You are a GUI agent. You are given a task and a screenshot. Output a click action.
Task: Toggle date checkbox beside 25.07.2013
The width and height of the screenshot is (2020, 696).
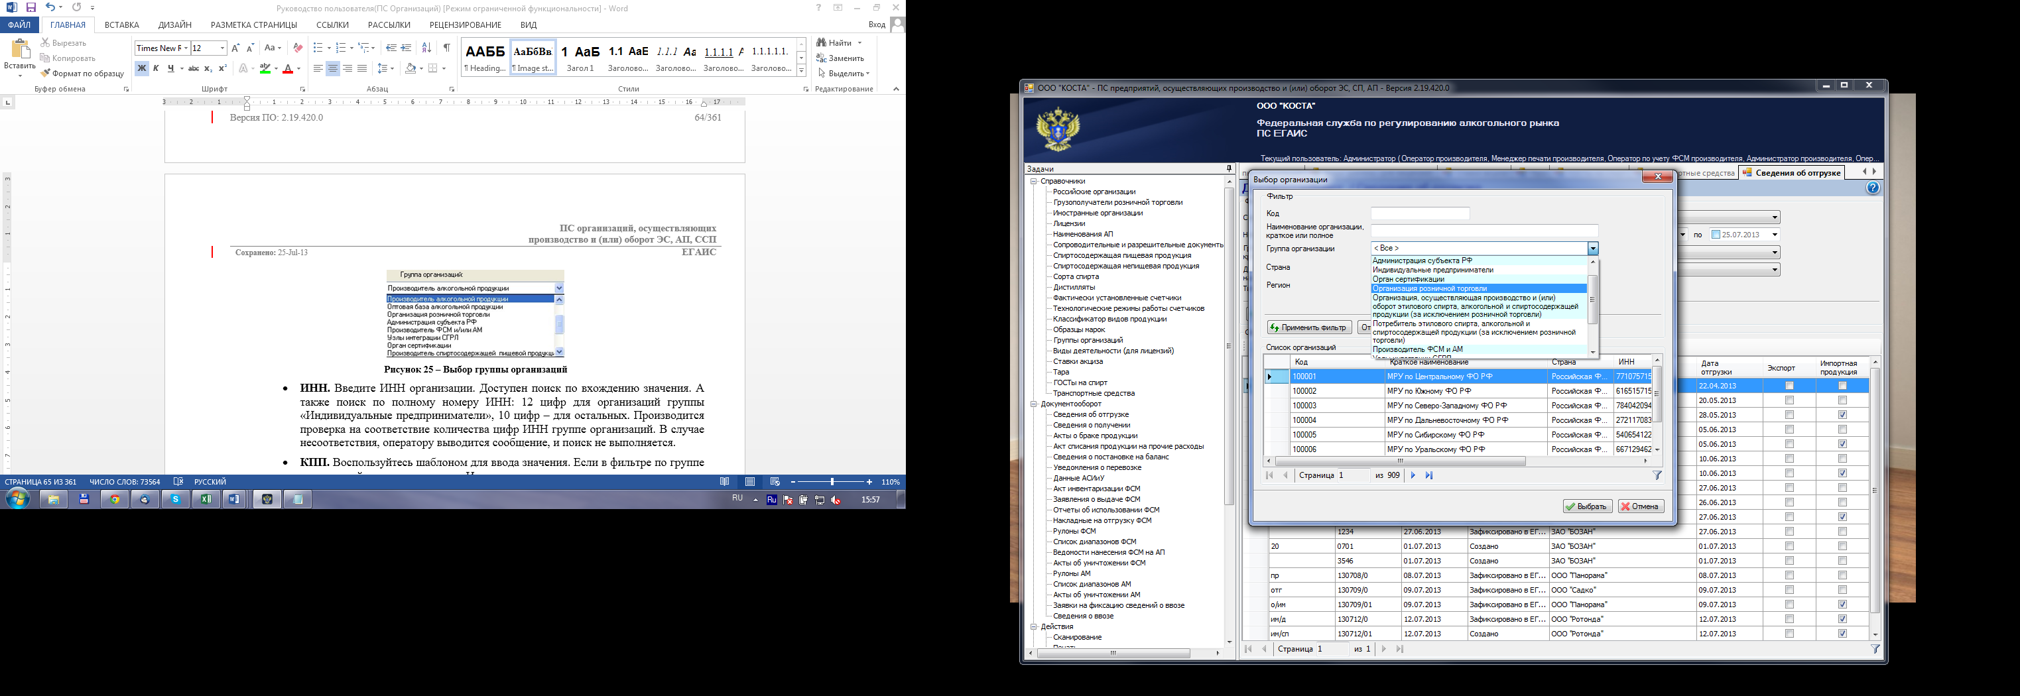1716,235
